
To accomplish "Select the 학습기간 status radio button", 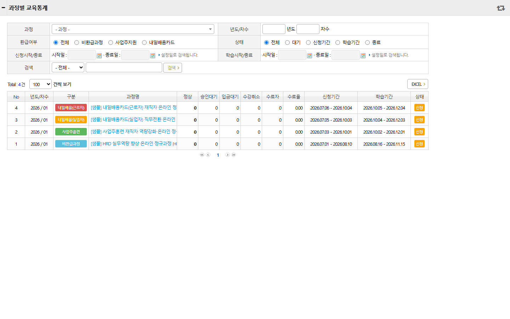I will (338, 43).
